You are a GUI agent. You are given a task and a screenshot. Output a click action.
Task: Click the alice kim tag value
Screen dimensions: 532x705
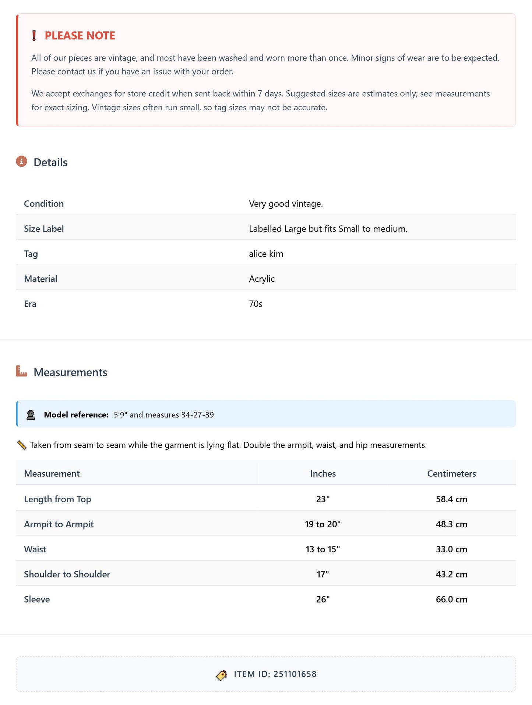pyautogui.click(x=266, y=254)
